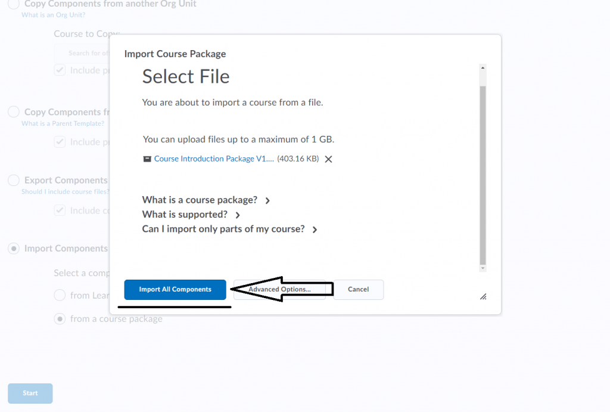Click the dialog scrollbar down arrow
Viewport: 610px width, 412px height.
click(x=483, y=268)
